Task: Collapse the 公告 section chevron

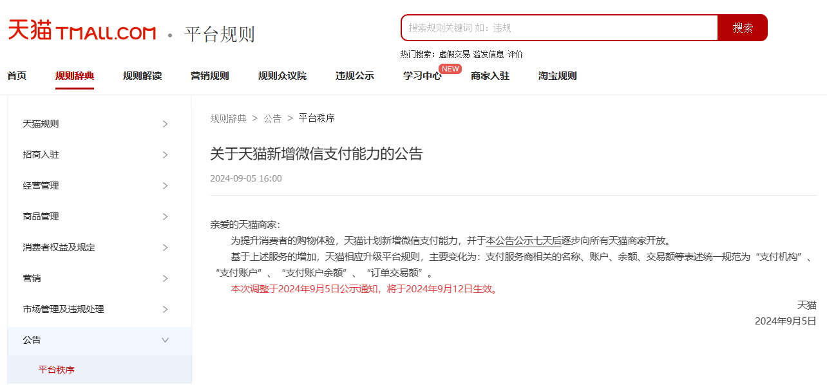Action: pos(165,340)
